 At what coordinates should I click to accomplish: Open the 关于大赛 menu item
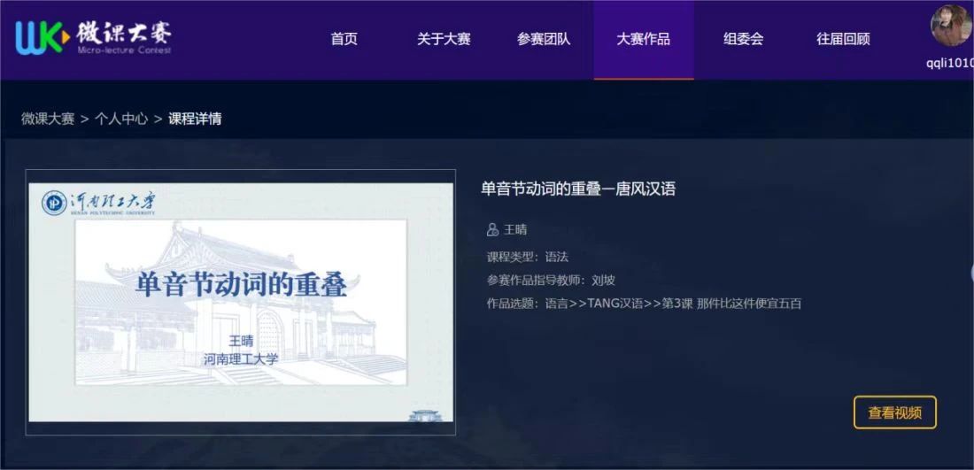[444, 39]
